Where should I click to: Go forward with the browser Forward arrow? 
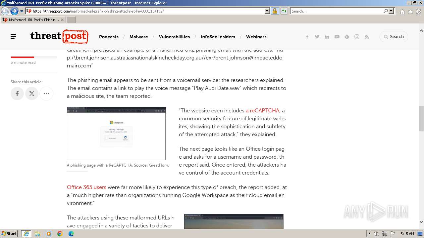(14, 11)
